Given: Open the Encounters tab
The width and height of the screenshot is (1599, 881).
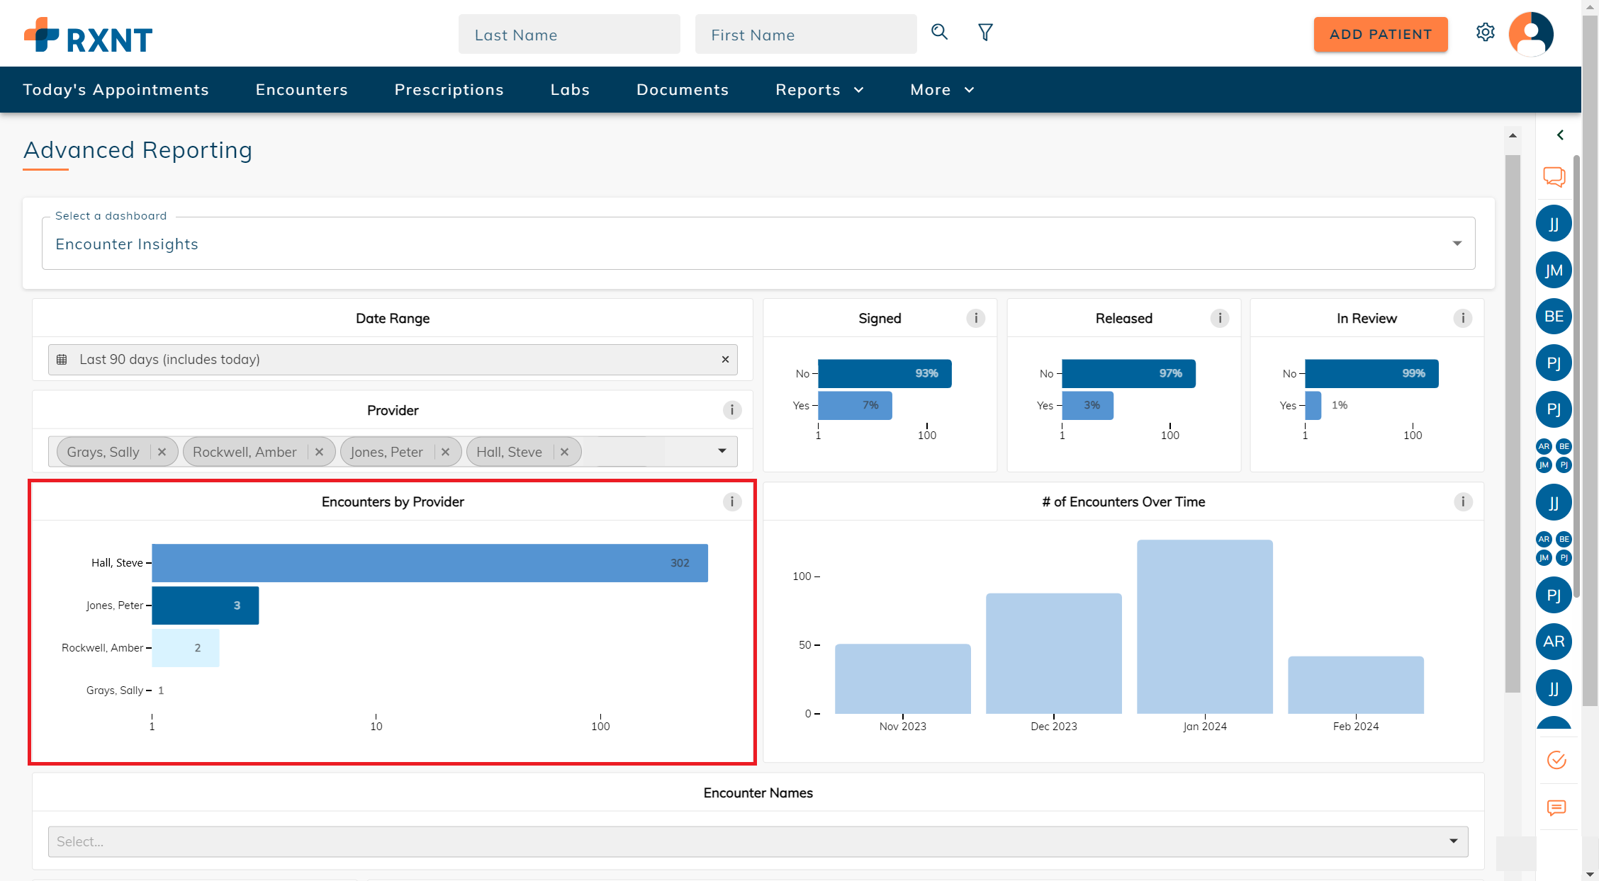Looking at the screenshot, I should pos(302,90).
